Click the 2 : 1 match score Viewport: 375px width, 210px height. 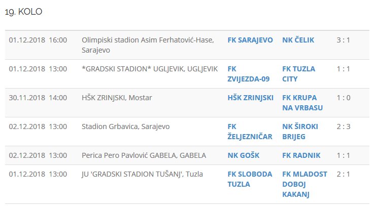[344, 174]
